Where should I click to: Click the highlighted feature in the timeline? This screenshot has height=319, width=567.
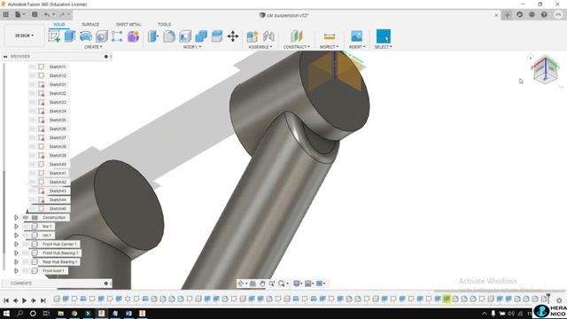(x=447, y=299)
